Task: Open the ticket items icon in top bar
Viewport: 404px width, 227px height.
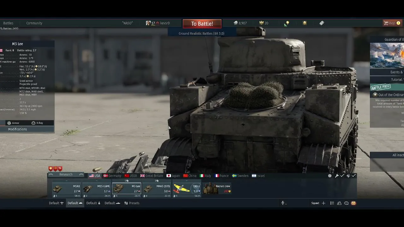Action: point(322,23)
